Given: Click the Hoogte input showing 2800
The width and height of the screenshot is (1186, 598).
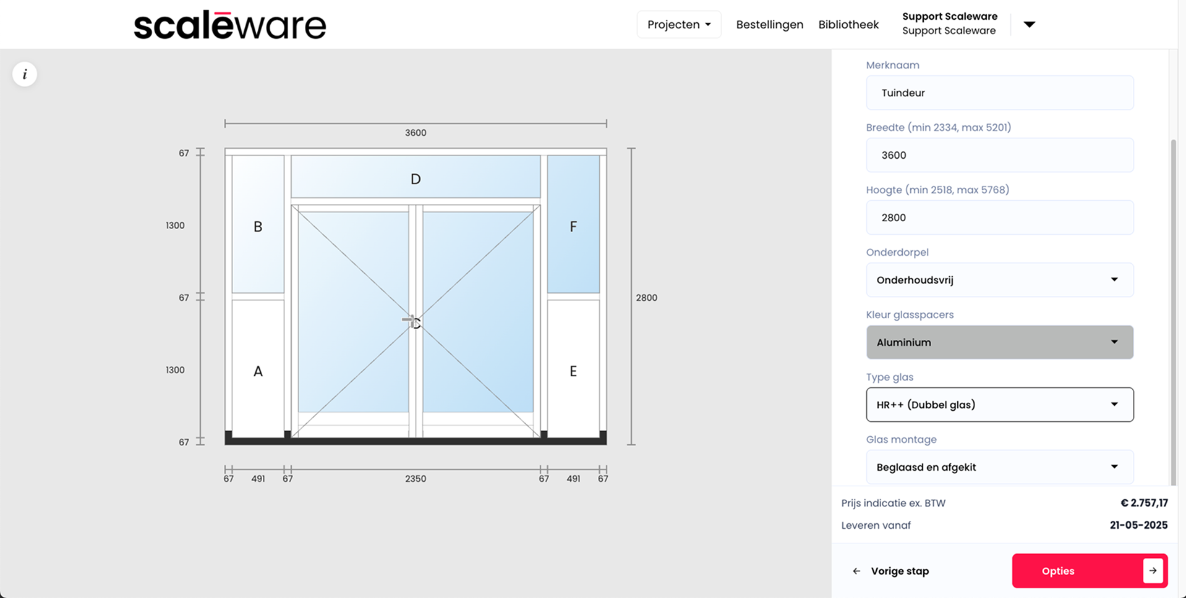Looking at the screenshot, I should pos(1000,217).
